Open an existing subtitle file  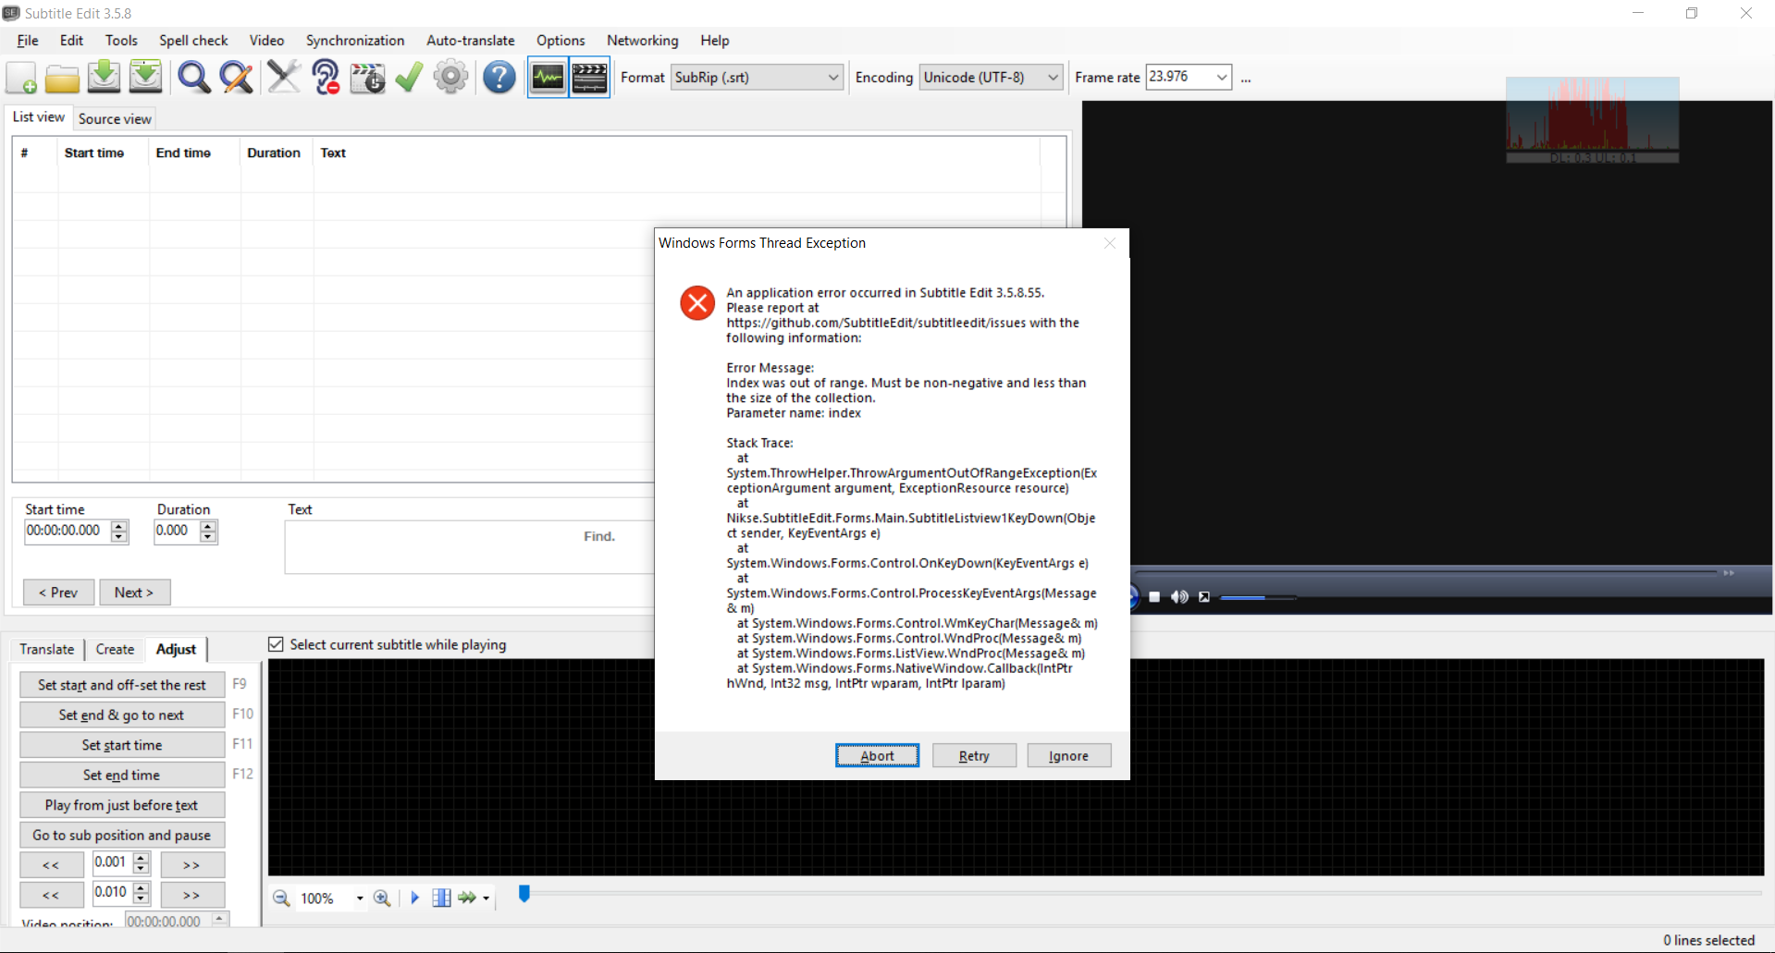(62, 77)
